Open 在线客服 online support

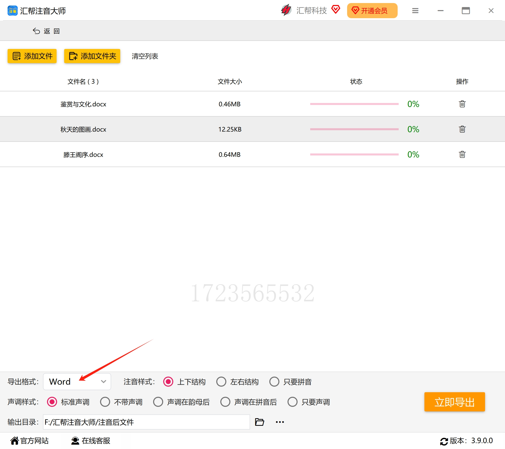pyautogui.click(x=91, y=441)
